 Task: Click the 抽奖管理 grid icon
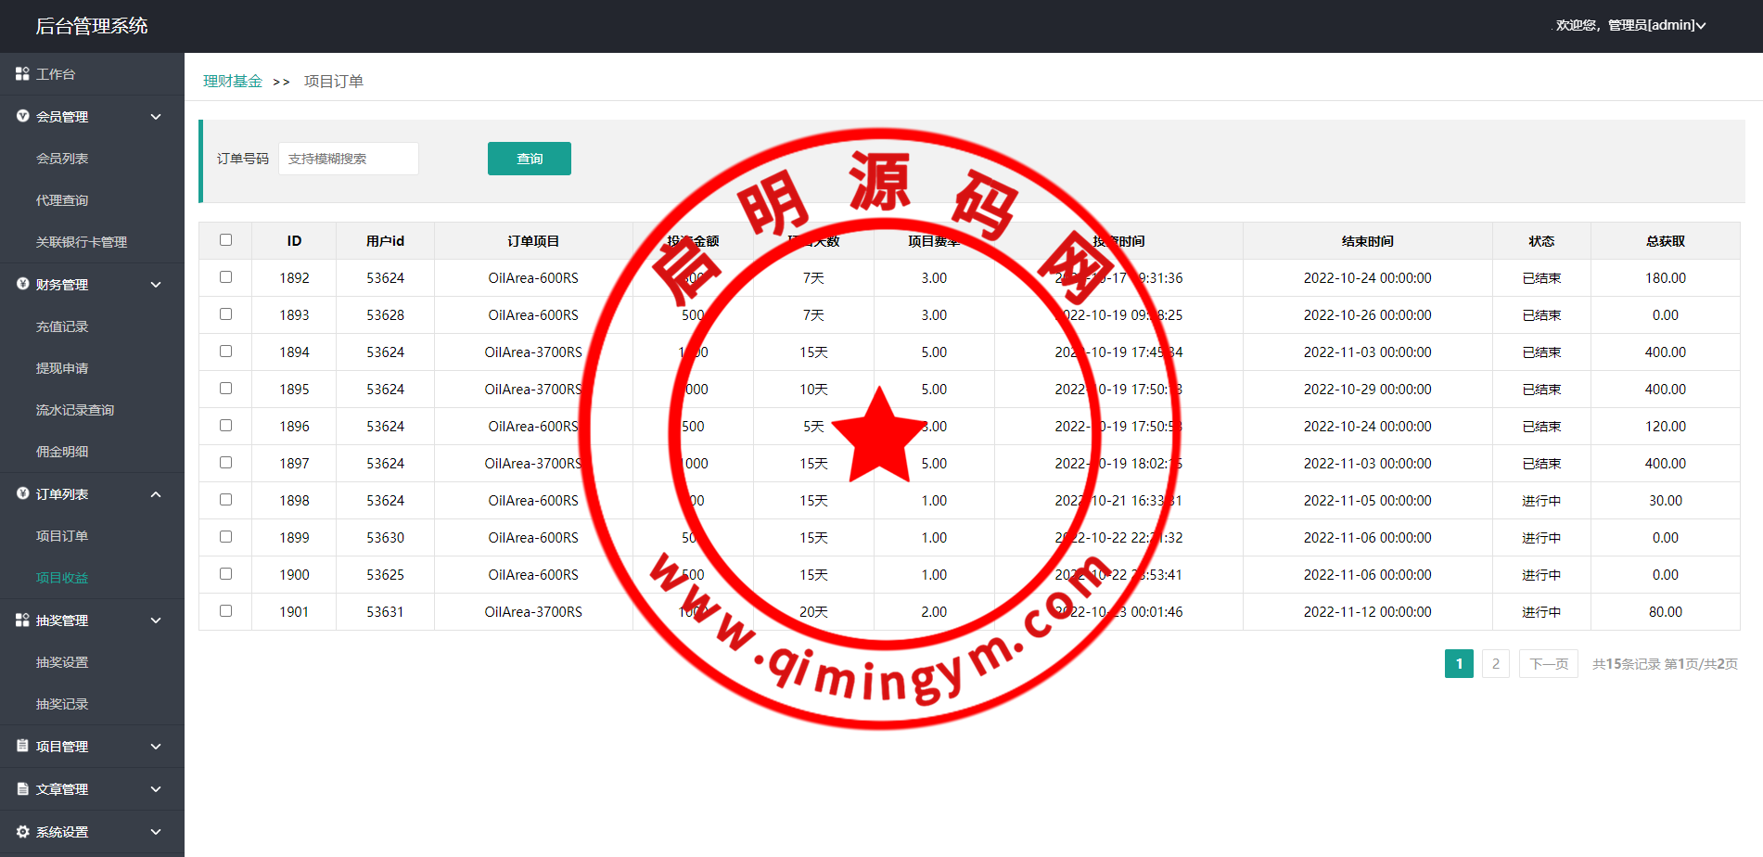22,620
